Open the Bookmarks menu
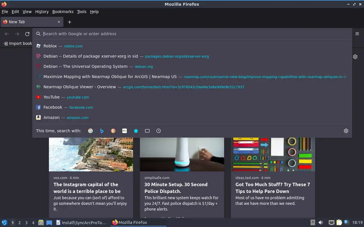The width and height of the screenshot is (364, 227). click(x=63, y=12)
